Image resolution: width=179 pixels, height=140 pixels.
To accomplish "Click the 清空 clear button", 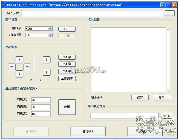I will click(x=161, y=98).
